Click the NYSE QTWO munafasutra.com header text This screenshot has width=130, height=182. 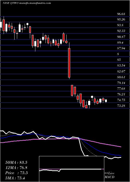(x=27, y=3)
